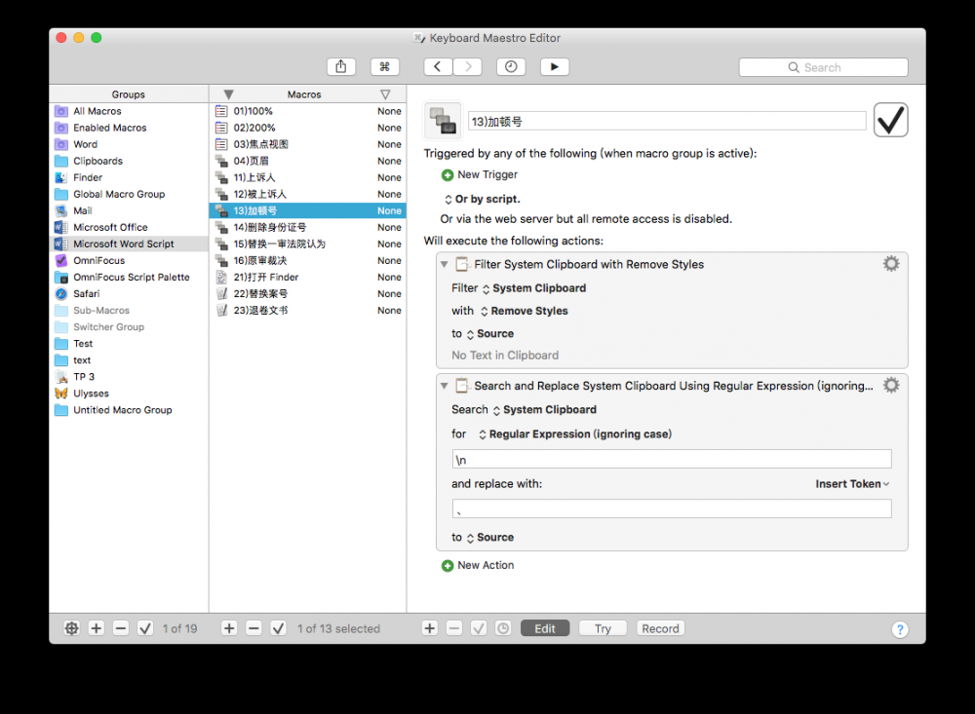
Task: Click the hot key trigger toolbar icon
Action: tap(384, 66)
